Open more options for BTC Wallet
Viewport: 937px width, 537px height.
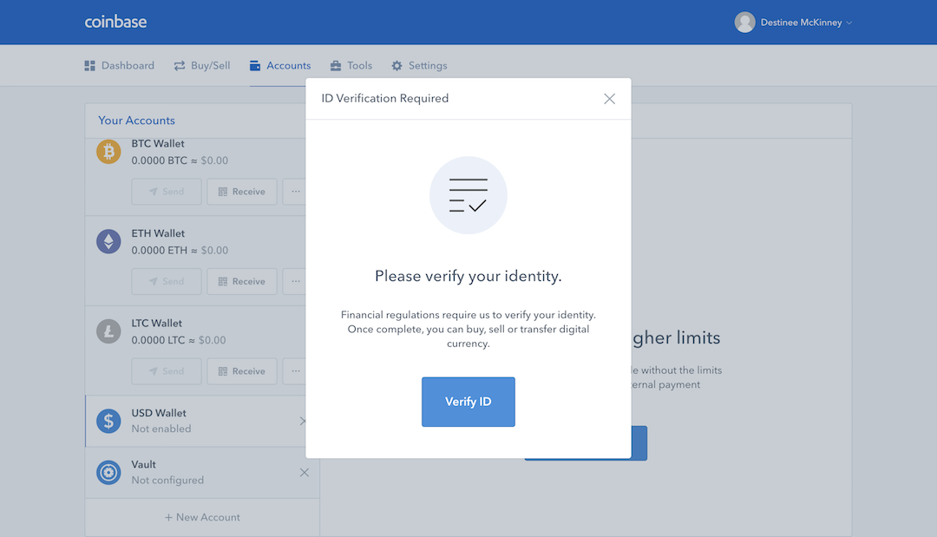click(x=295, y=192)
